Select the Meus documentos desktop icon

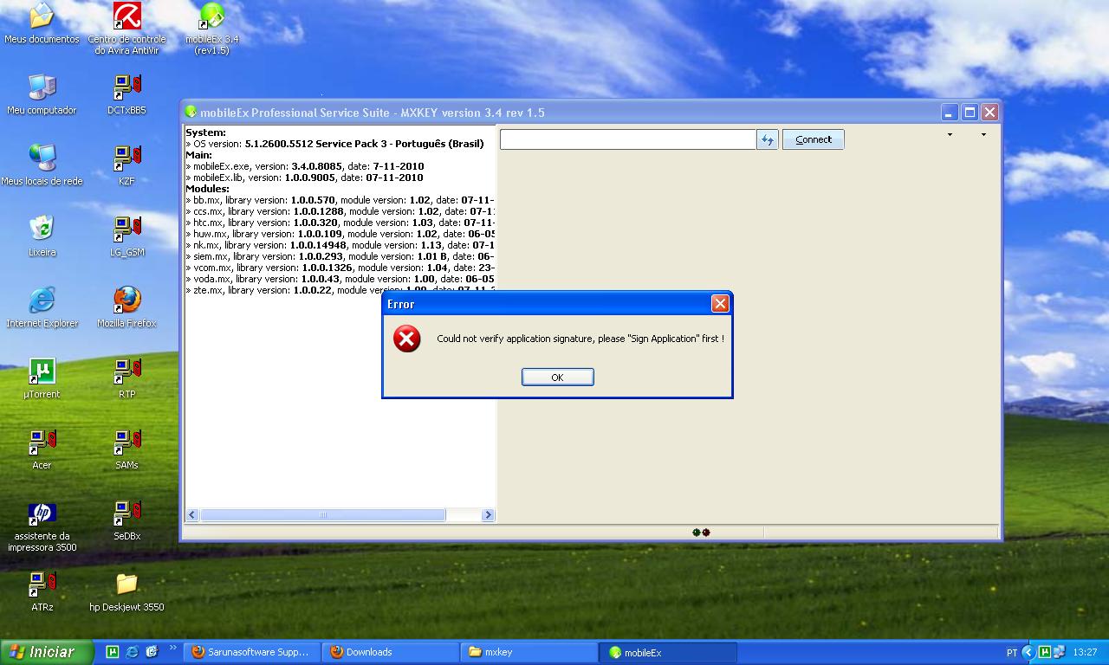(x=42, y=23)
